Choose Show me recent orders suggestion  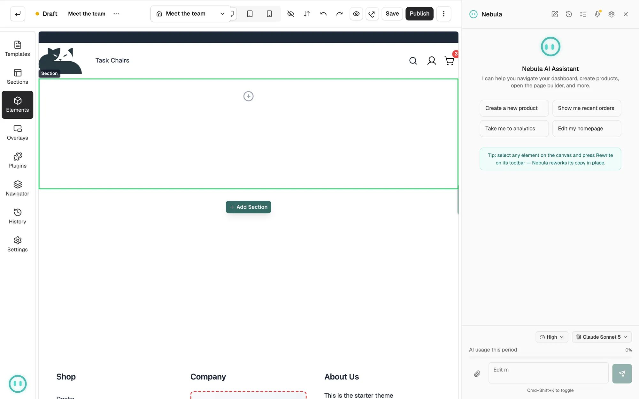(x=586, y=108)
